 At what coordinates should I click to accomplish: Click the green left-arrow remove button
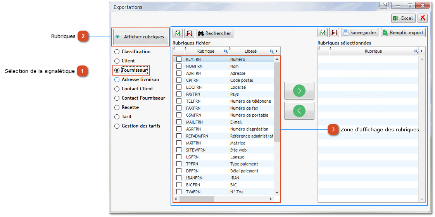tap(299, 111)
